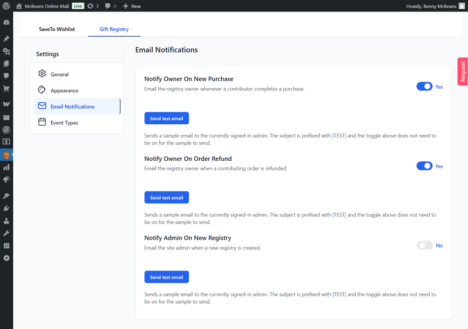Open the WordPress logo menu
The width and height of the screenshot is (468, 329).
point(6,6)
